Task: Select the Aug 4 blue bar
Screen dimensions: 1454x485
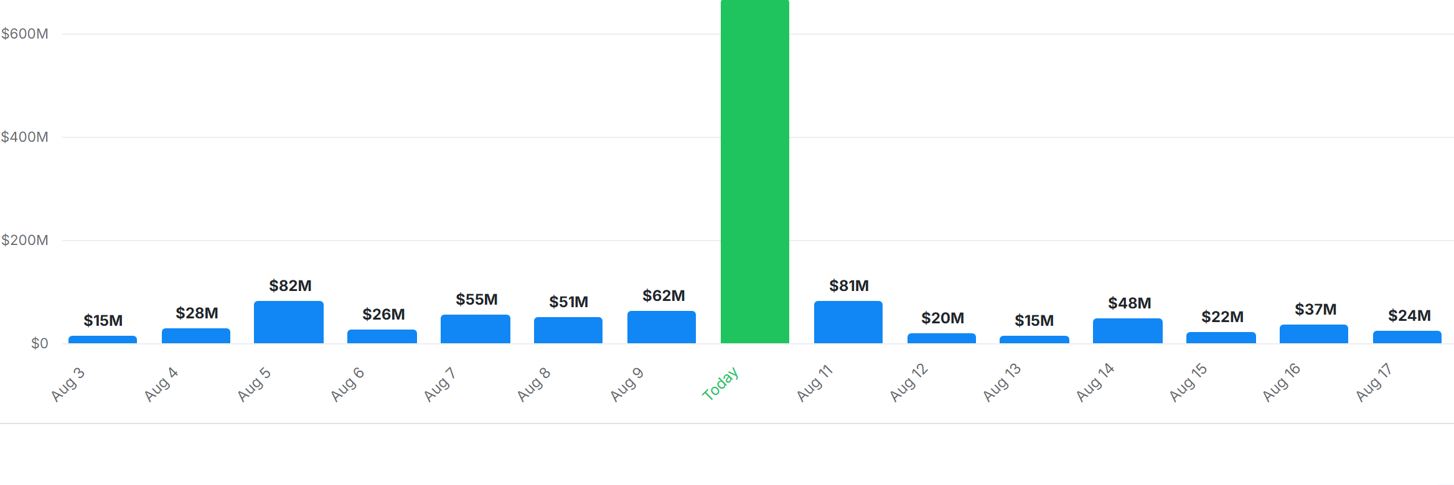Action: click(x=196, y=336)
